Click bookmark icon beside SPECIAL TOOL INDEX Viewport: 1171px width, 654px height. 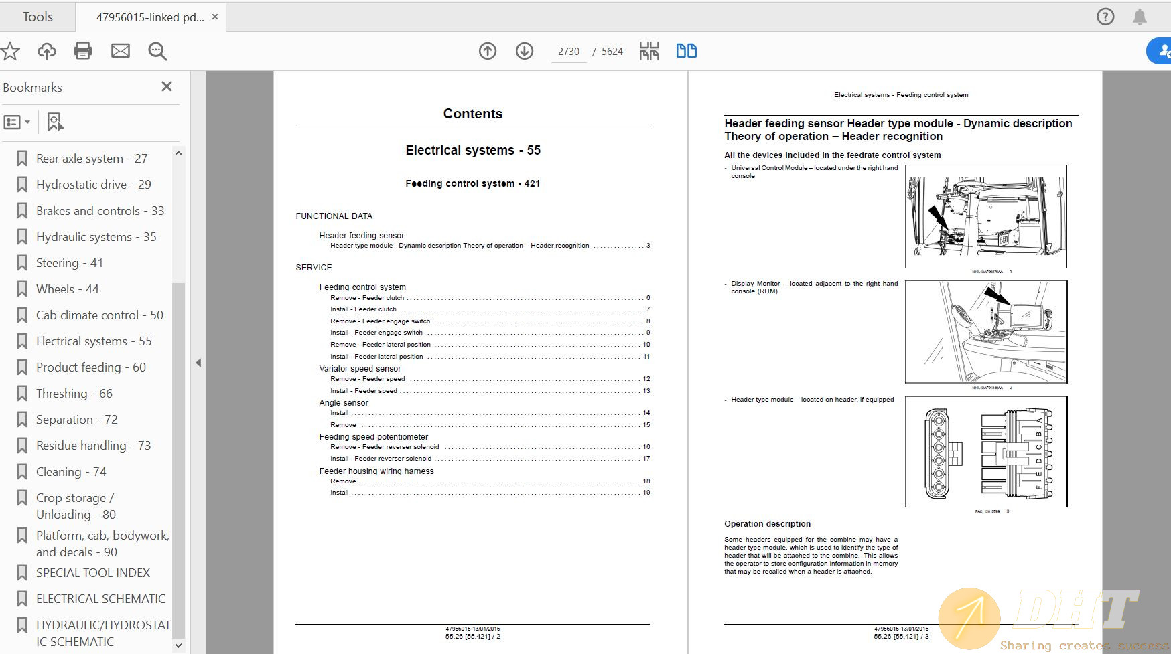tap(22, 573)
